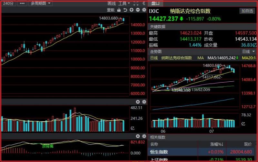Click the 成交量 value 36.83亿

(x=249, y=45)
